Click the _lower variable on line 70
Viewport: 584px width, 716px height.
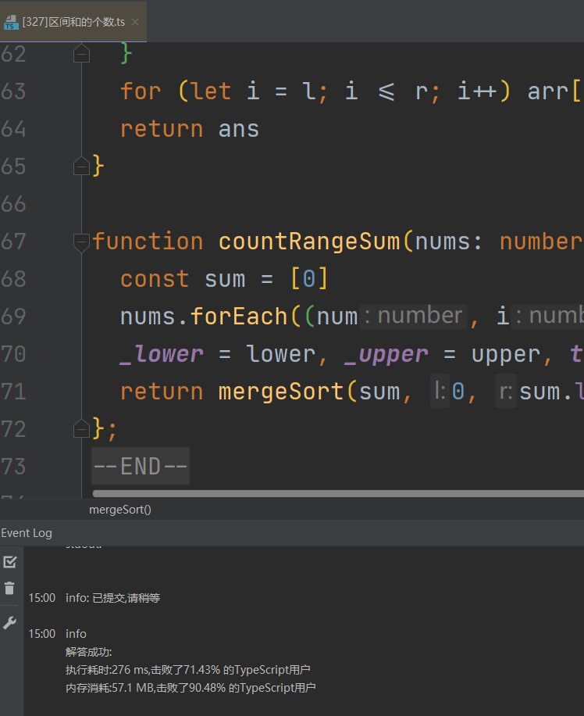click(x=162, y=354)
